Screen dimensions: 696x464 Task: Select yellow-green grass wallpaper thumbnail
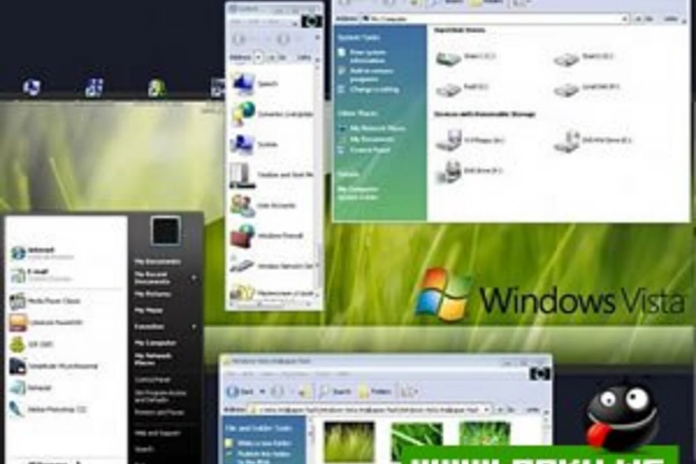[349, 442]
